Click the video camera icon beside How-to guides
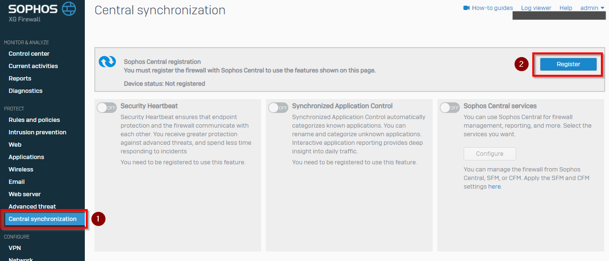 click(467, 8)
